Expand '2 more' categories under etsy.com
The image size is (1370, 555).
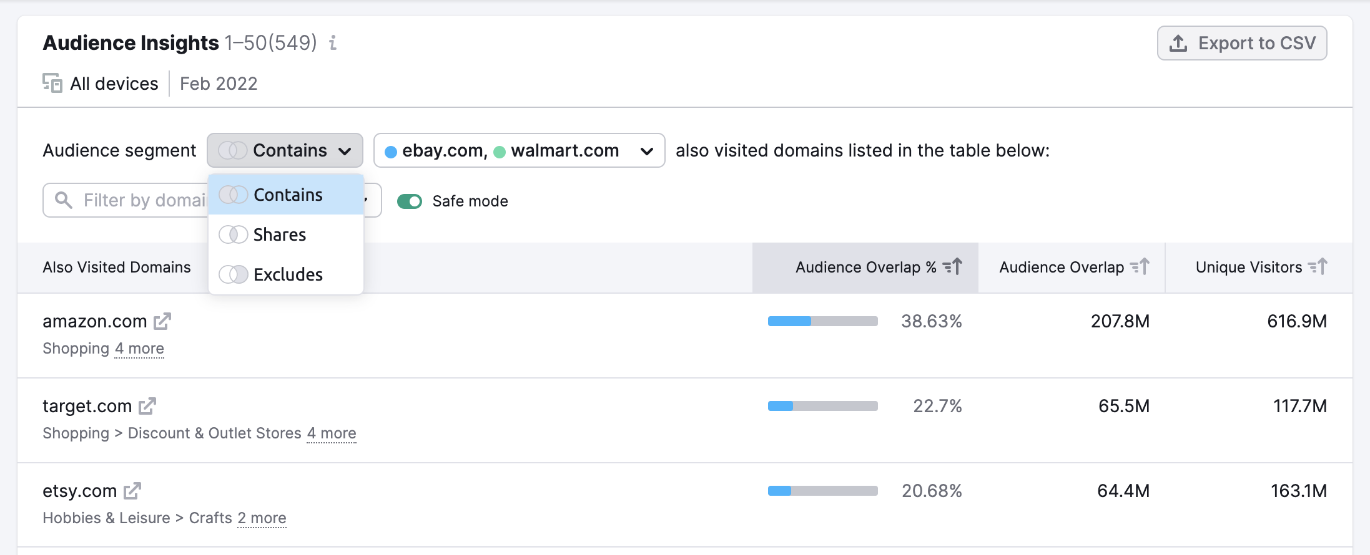pyautogui.click(x=262, y=518)
